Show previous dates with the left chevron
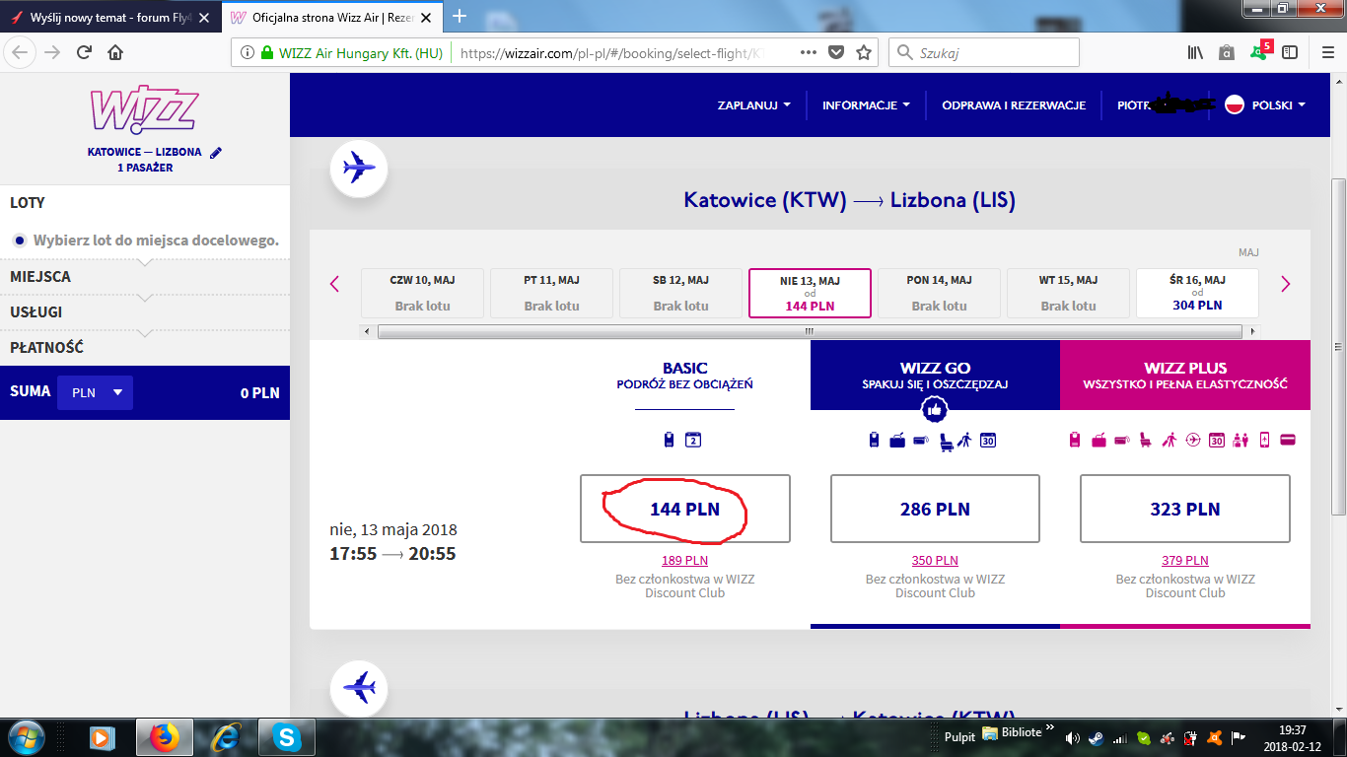This screenshot has height=757, width=1347. click(334, 284)
